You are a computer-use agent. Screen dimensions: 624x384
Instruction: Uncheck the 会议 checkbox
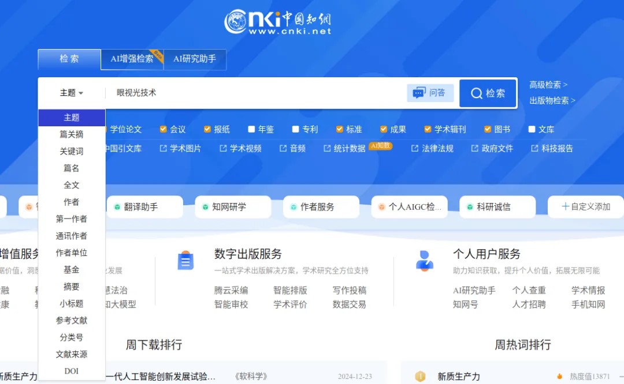point(164,129)
